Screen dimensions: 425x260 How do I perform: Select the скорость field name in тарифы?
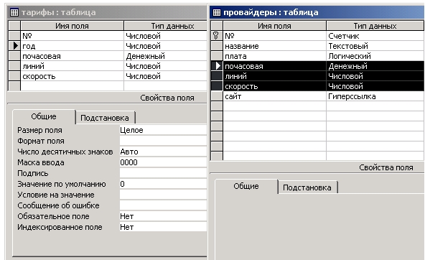coord(72,76)
